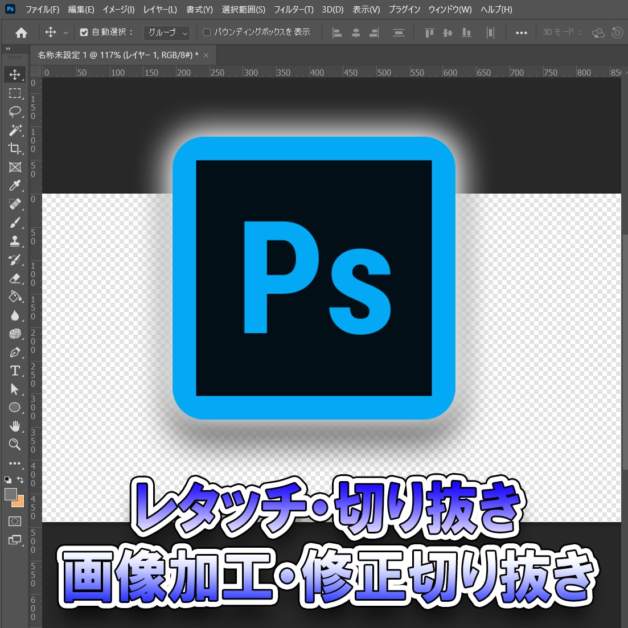Select the Ellipse shape tool

point(15,407)
